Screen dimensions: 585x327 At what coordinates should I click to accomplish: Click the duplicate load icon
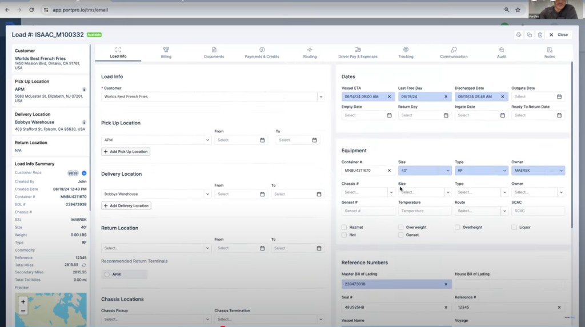click(530, 35)
